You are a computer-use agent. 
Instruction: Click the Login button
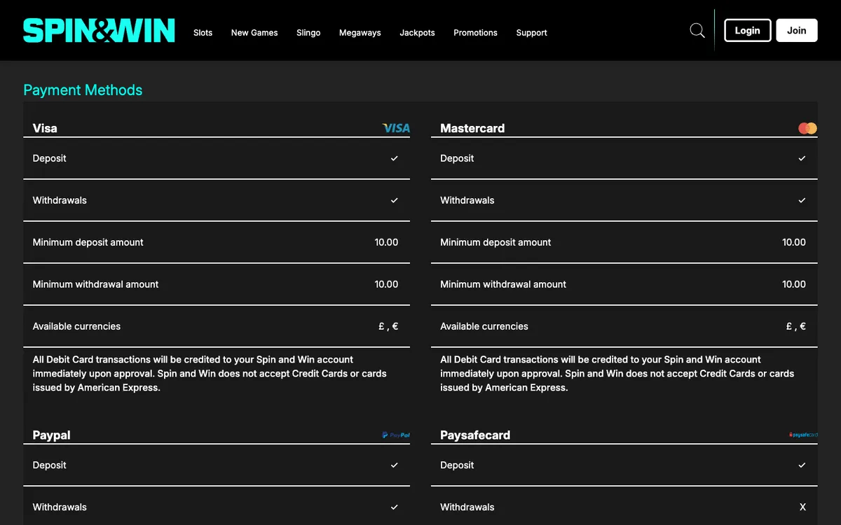click(x=747, y=30)
